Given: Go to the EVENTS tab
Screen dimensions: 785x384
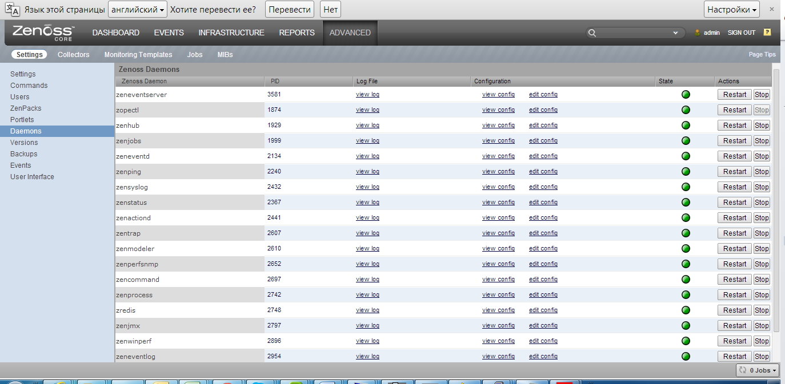Looking at the screenshot, I should point(169,33).
